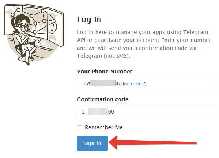Image resolution: width=219 pixels, height=158 pixels.
Task: Click the 0U ending of the confirmation code
Action: pos(111,112)
